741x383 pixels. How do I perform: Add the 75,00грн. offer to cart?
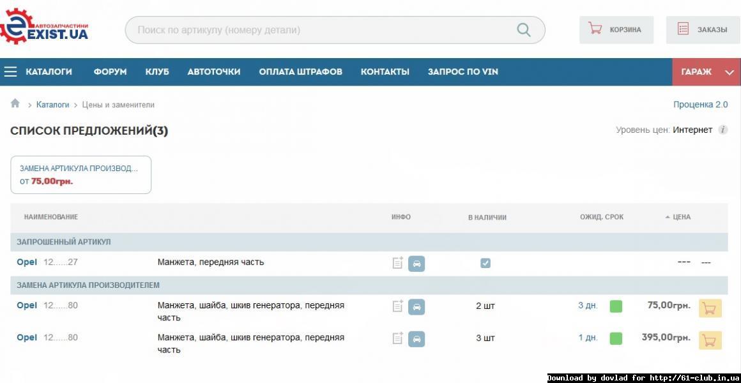click(x=709, y=308)
